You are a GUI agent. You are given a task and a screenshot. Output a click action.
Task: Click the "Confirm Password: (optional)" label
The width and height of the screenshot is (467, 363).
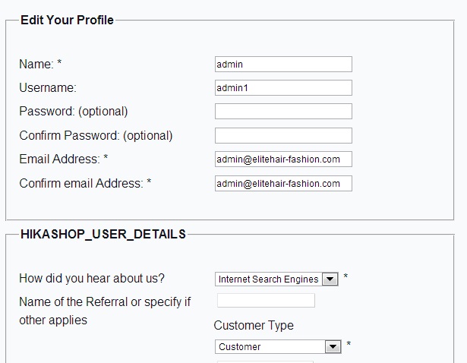(x=96, y=136)
